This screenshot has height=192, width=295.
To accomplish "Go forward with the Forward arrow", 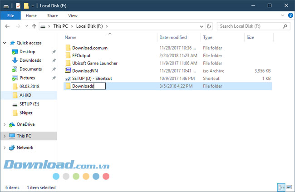I will 18,26.
